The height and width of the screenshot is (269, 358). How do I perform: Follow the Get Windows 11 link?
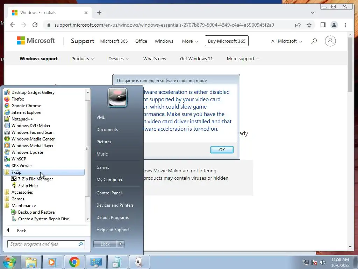tap(196, 59)
